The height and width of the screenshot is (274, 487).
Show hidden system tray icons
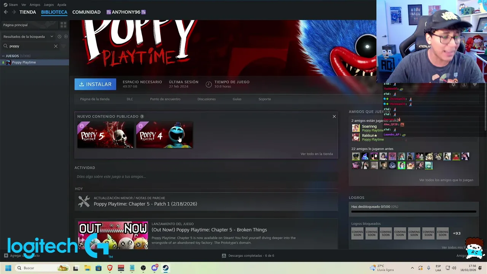click(x=412, y=268)
